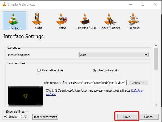This screenshot has height=122, width=162.
Task: Open the Interface preferences category
Action: coord(15,21)
